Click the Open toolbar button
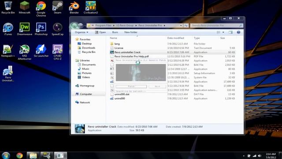The image size is (282, 159). click(100, 32)
